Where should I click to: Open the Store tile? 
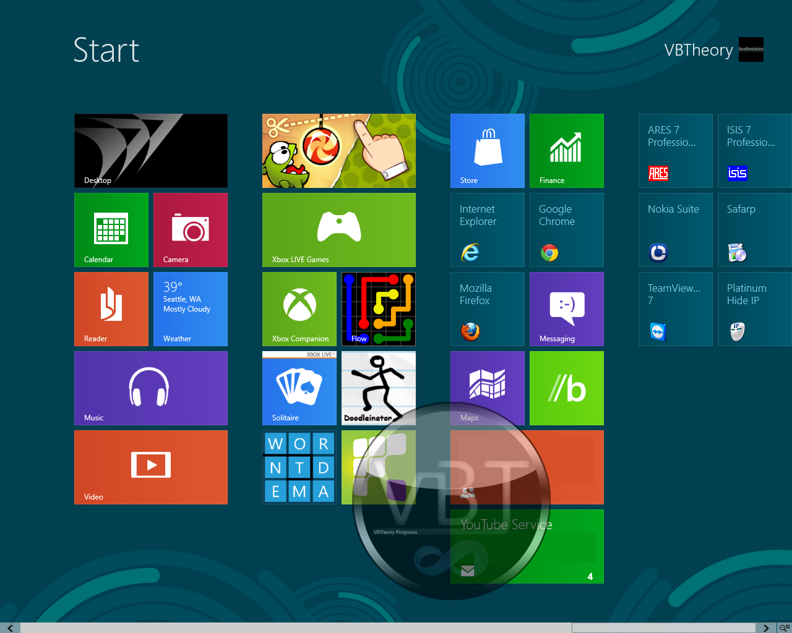(x=488, y=151)
